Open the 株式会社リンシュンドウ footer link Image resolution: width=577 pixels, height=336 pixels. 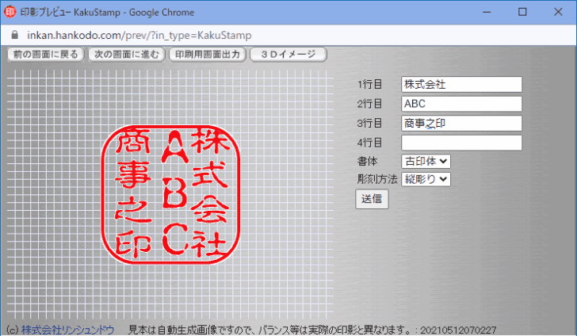(x=67, y=330)
